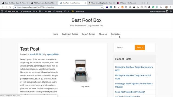Go forward with the browser forward arrow
This screenshot has width=173, height=97.
point(6,7)
